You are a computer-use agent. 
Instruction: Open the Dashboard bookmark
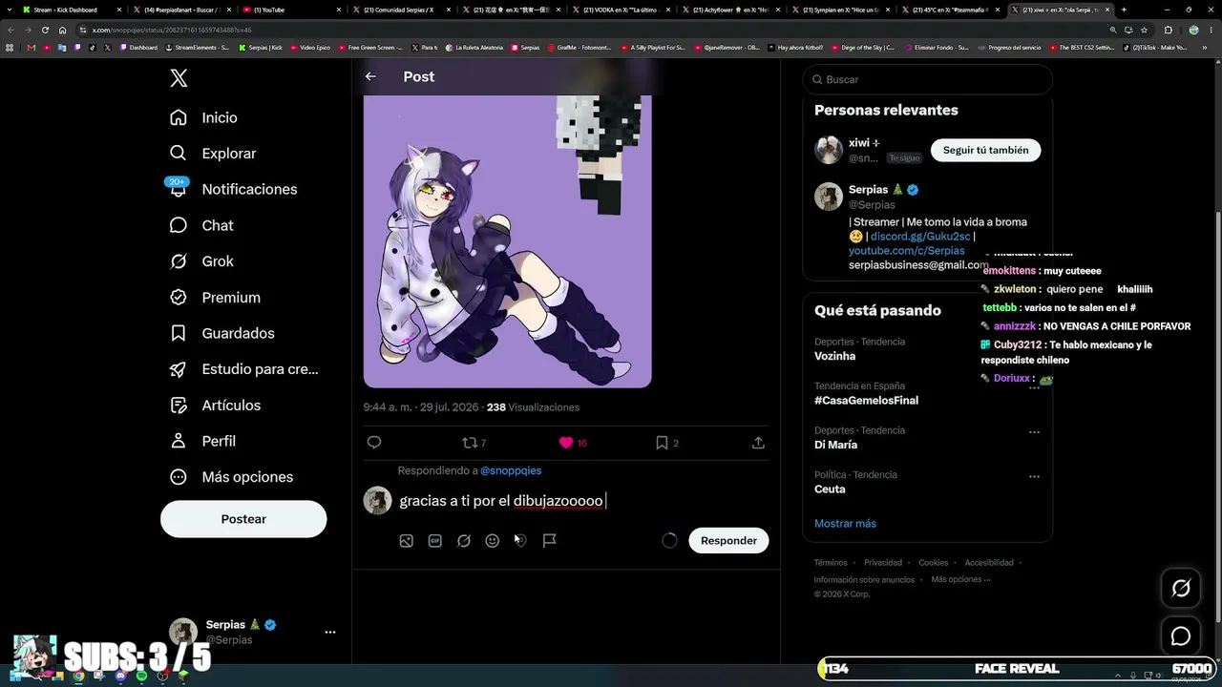click(138, 47)
